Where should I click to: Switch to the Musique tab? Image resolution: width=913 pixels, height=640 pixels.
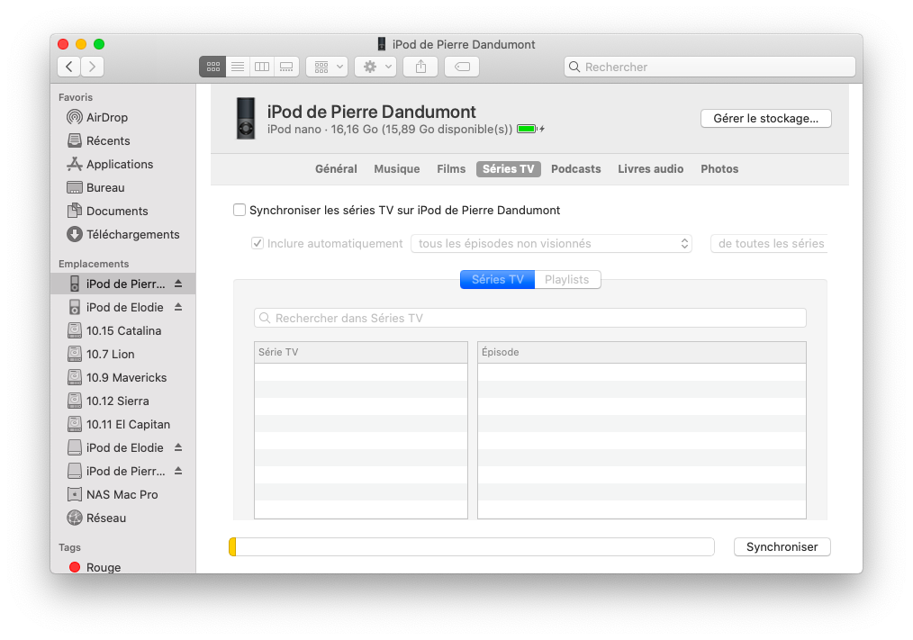[x=396, y=169]
